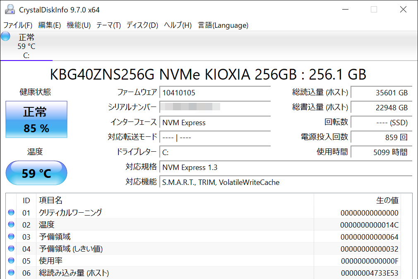Open the 編集(E) menu

[x=50, y=25]
